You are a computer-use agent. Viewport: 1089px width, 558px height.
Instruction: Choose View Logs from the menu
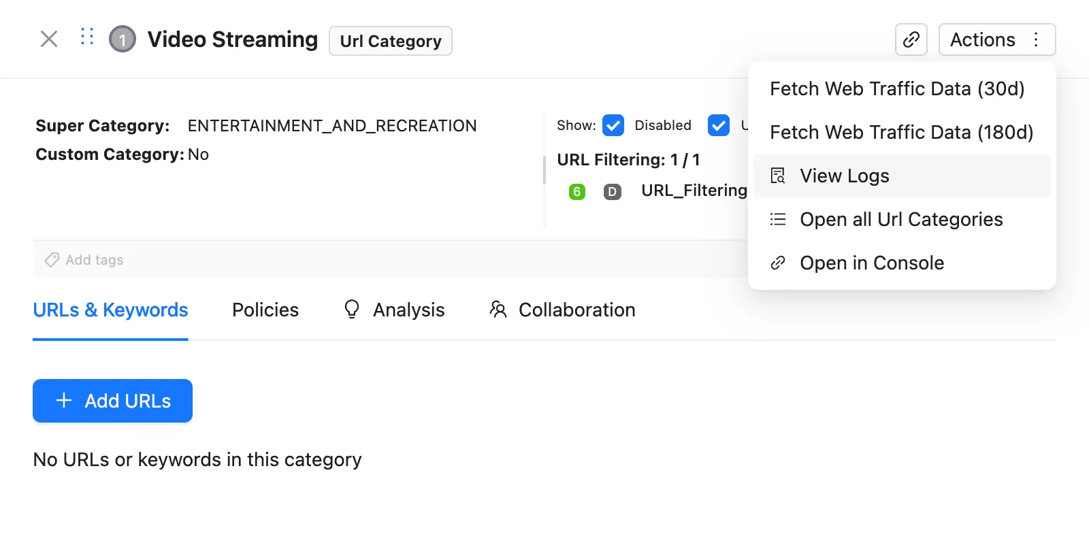point(902,176)
